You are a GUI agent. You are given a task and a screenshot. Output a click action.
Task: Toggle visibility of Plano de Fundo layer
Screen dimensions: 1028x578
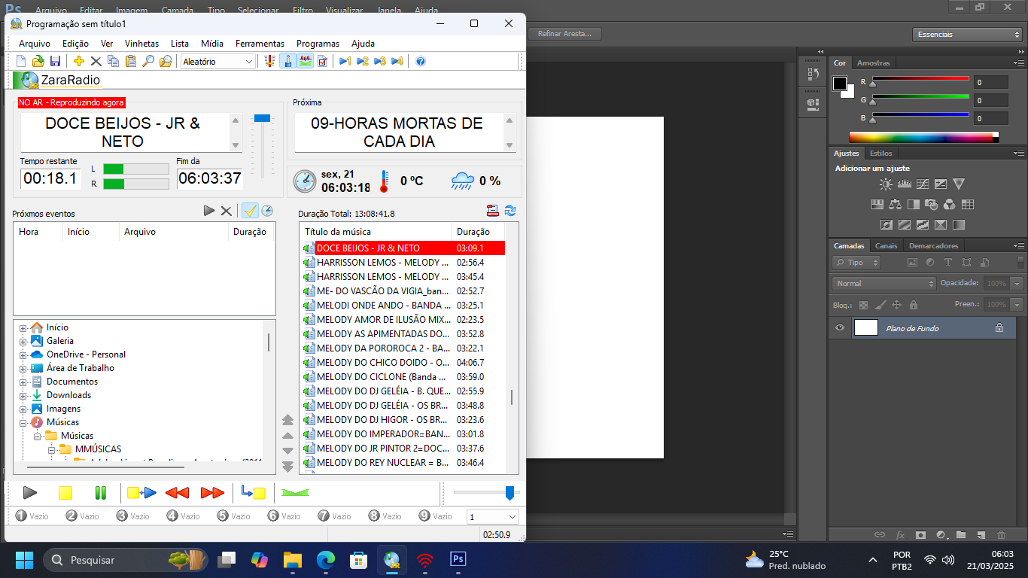click(x=840, y=328)
